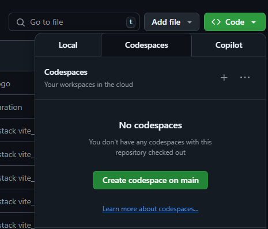Click the 'No codespaces' heading
The height and width of the screenshot is (229, 268).
150,125
